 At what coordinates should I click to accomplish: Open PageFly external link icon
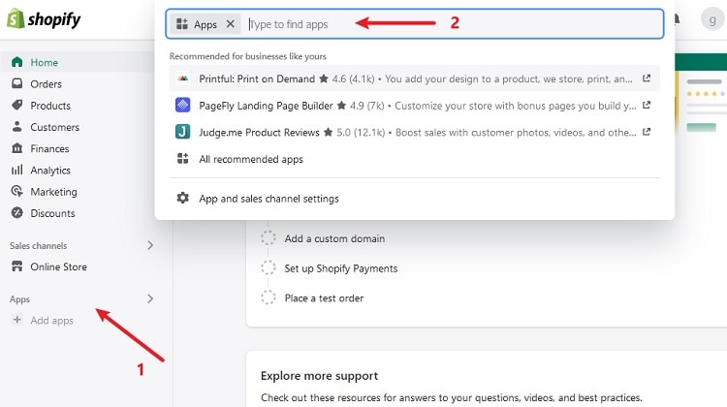pos(647,106)
